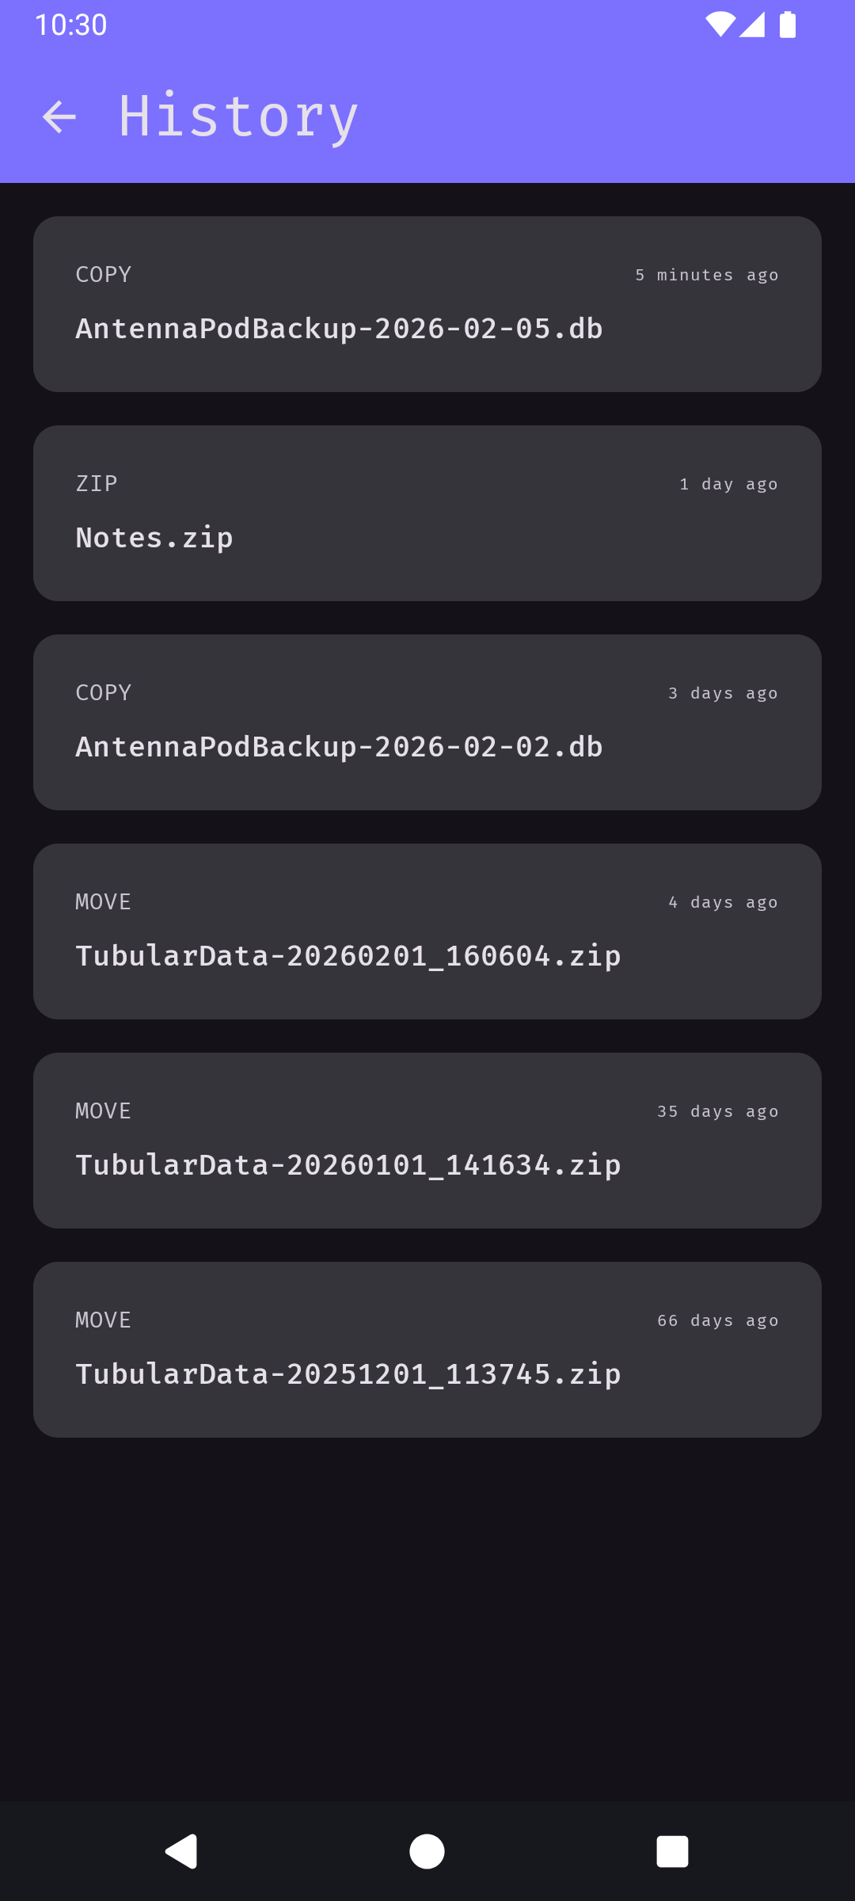Open the AntennaPodBackup-2026-02-05.db history entry

click(x=427, y=304)
